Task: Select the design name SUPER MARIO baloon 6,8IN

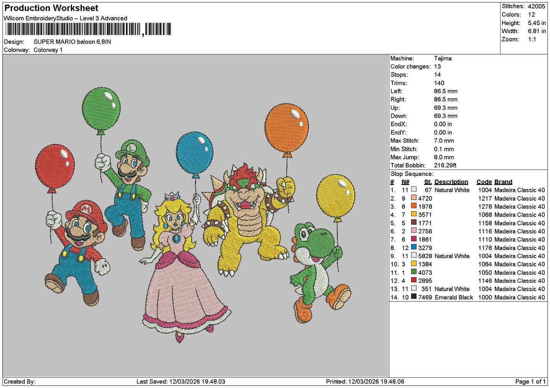Action: (72, 42)
